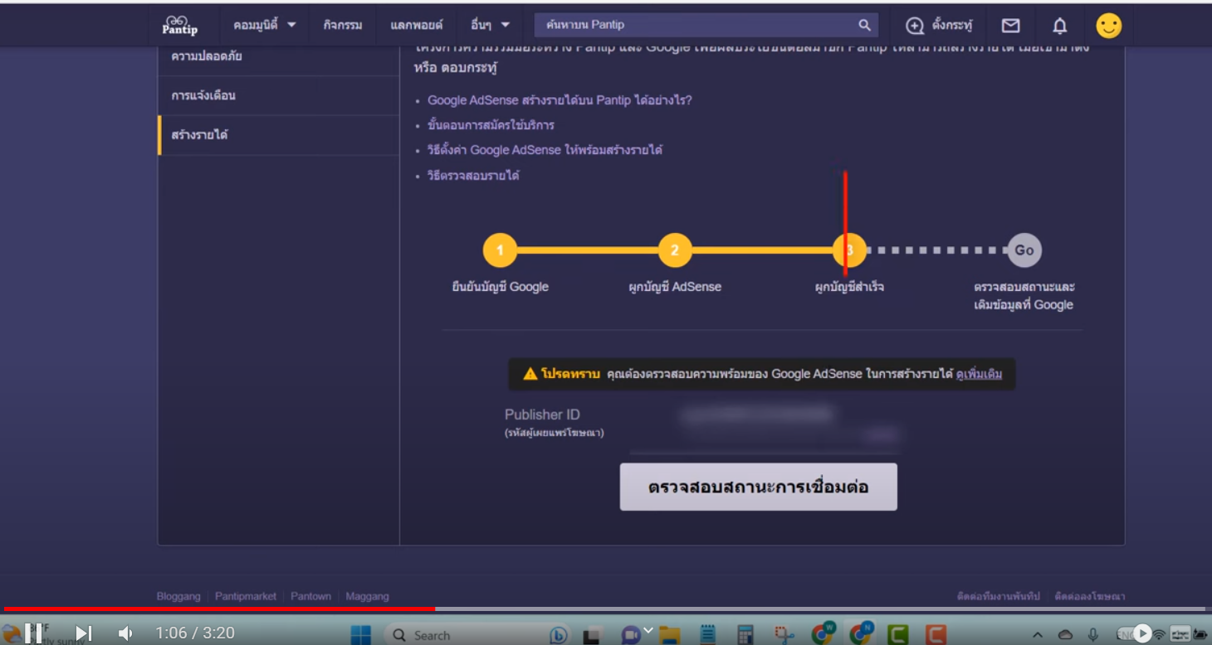This screenshot has height=645, width=1212.
Task: Skip to the next video
Action: pos(84,633)
